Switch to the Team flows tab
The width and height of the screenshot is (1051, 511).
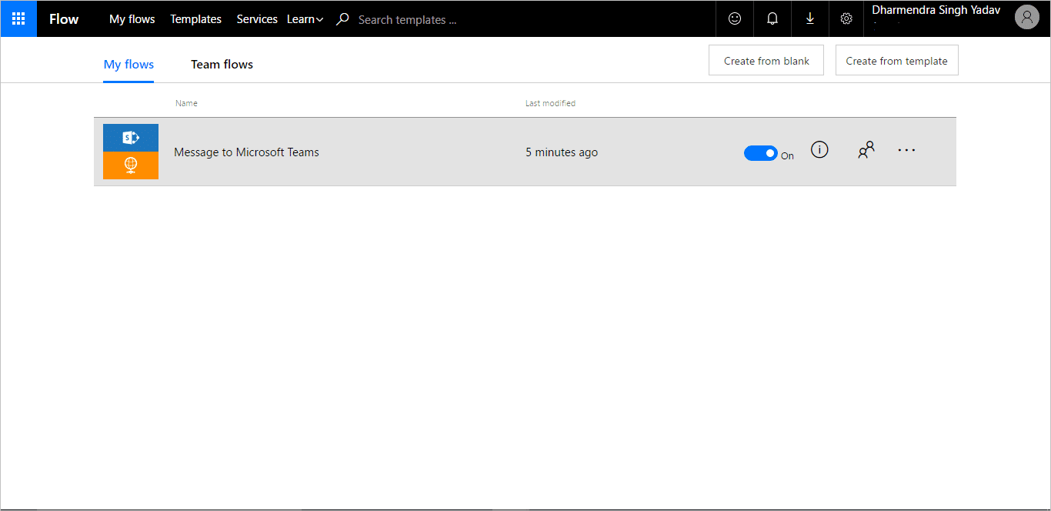pos(222,65)
